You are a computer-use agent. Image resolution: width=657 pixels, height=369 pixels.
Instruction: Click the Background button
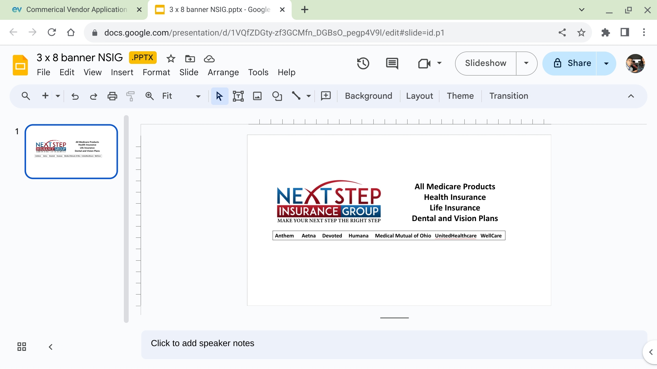click(x=369, y=96)
